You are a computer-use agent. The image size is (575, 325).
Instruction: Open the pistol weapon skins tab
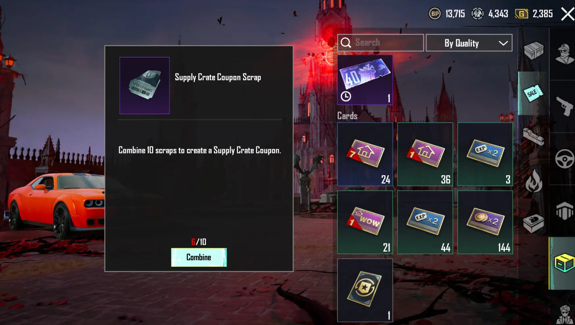tap(564, 106)
